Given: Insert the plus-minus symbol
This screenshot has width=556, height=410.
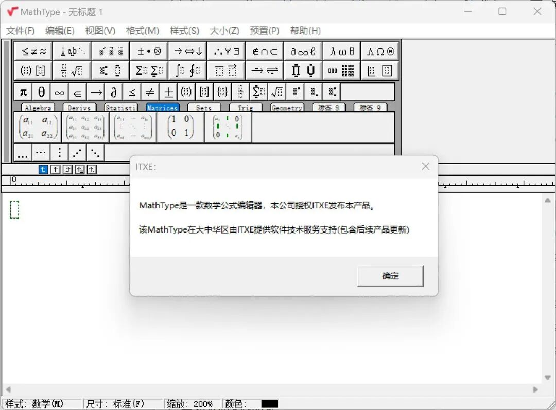Looking at the screenshot, I should pyautogui.click(x=168, y=93).
